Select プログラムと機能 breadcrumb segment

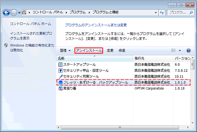tap(105, 12)
